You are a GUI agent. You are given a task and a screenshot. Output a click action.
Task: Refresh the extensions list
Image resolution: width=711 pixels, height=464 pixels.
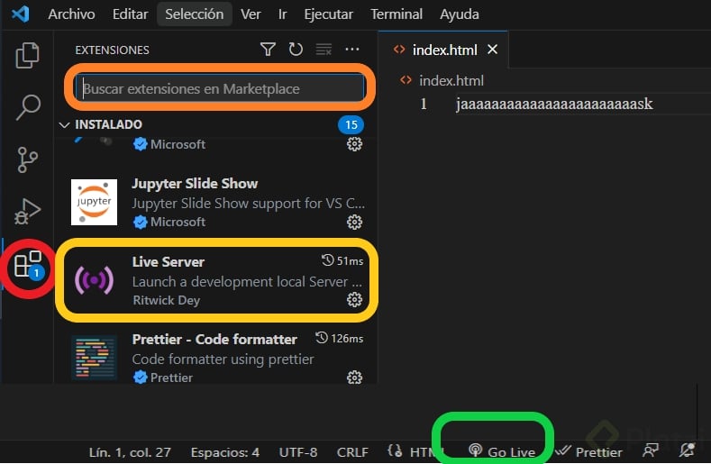[x=296, y=49]
